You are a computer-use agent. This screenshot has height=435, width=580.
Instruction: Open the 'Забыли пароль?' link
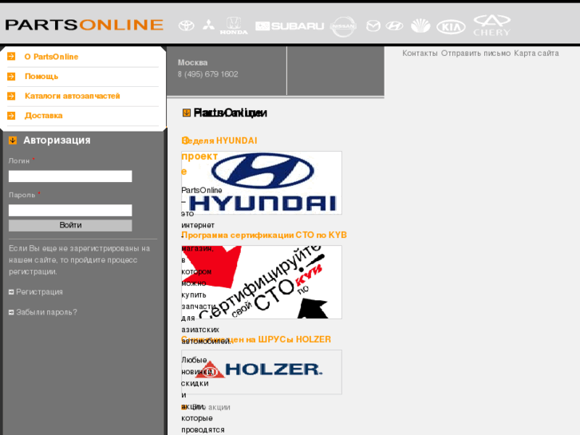tap(46, 312)
